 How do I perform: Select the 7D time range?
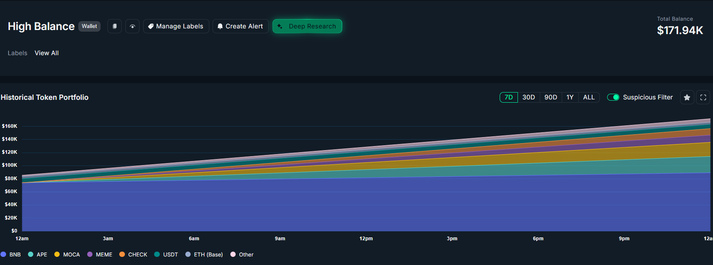(x=509, y=97)
